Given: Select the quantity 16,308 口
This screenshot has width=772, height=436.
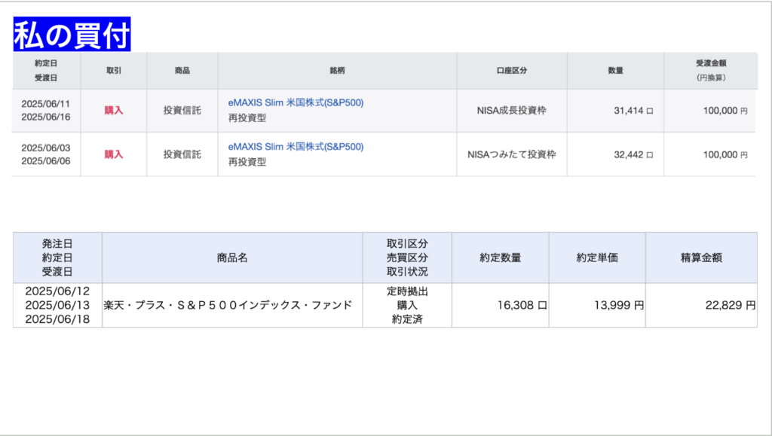Looking at the screenshot, I should [522, 305].
